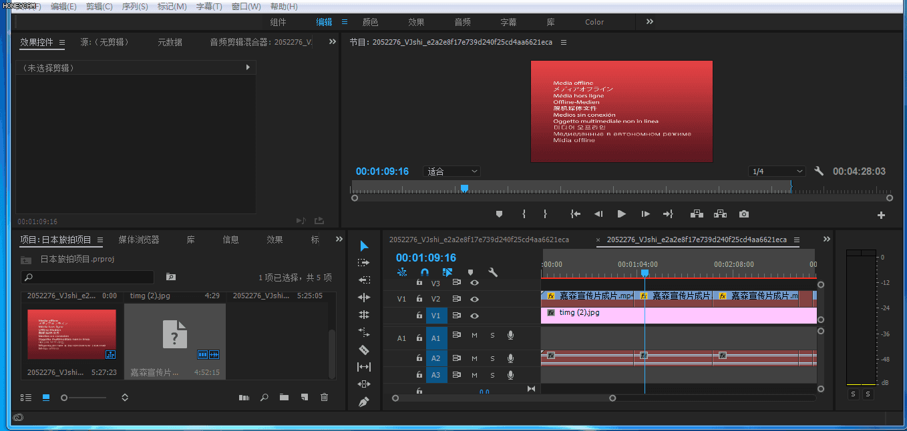Click the Extract button in Program monitor
This screenshot has width=907, height=431.
(x=720, y=214)
